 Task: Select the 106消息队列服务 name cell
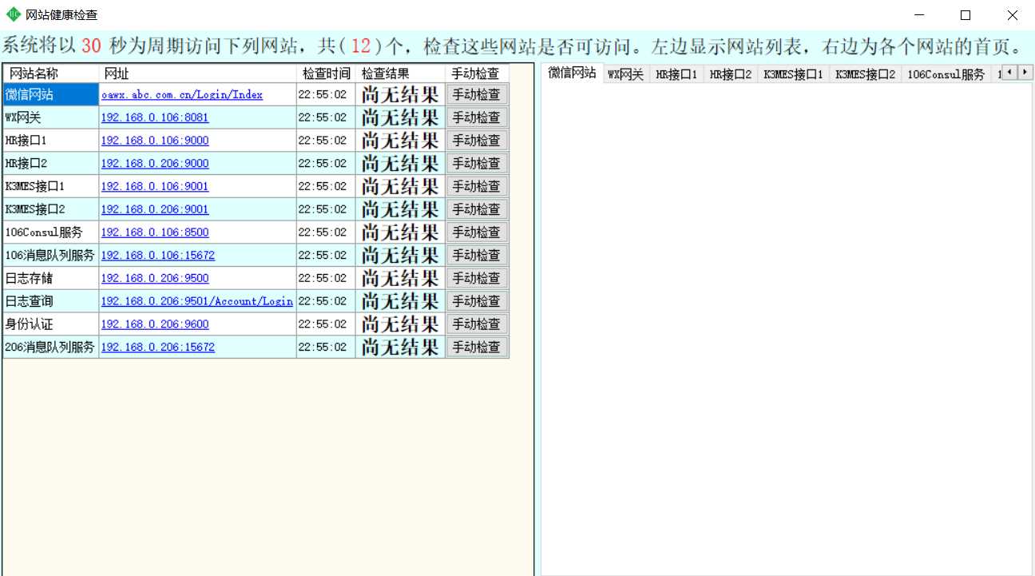point(51,256)
